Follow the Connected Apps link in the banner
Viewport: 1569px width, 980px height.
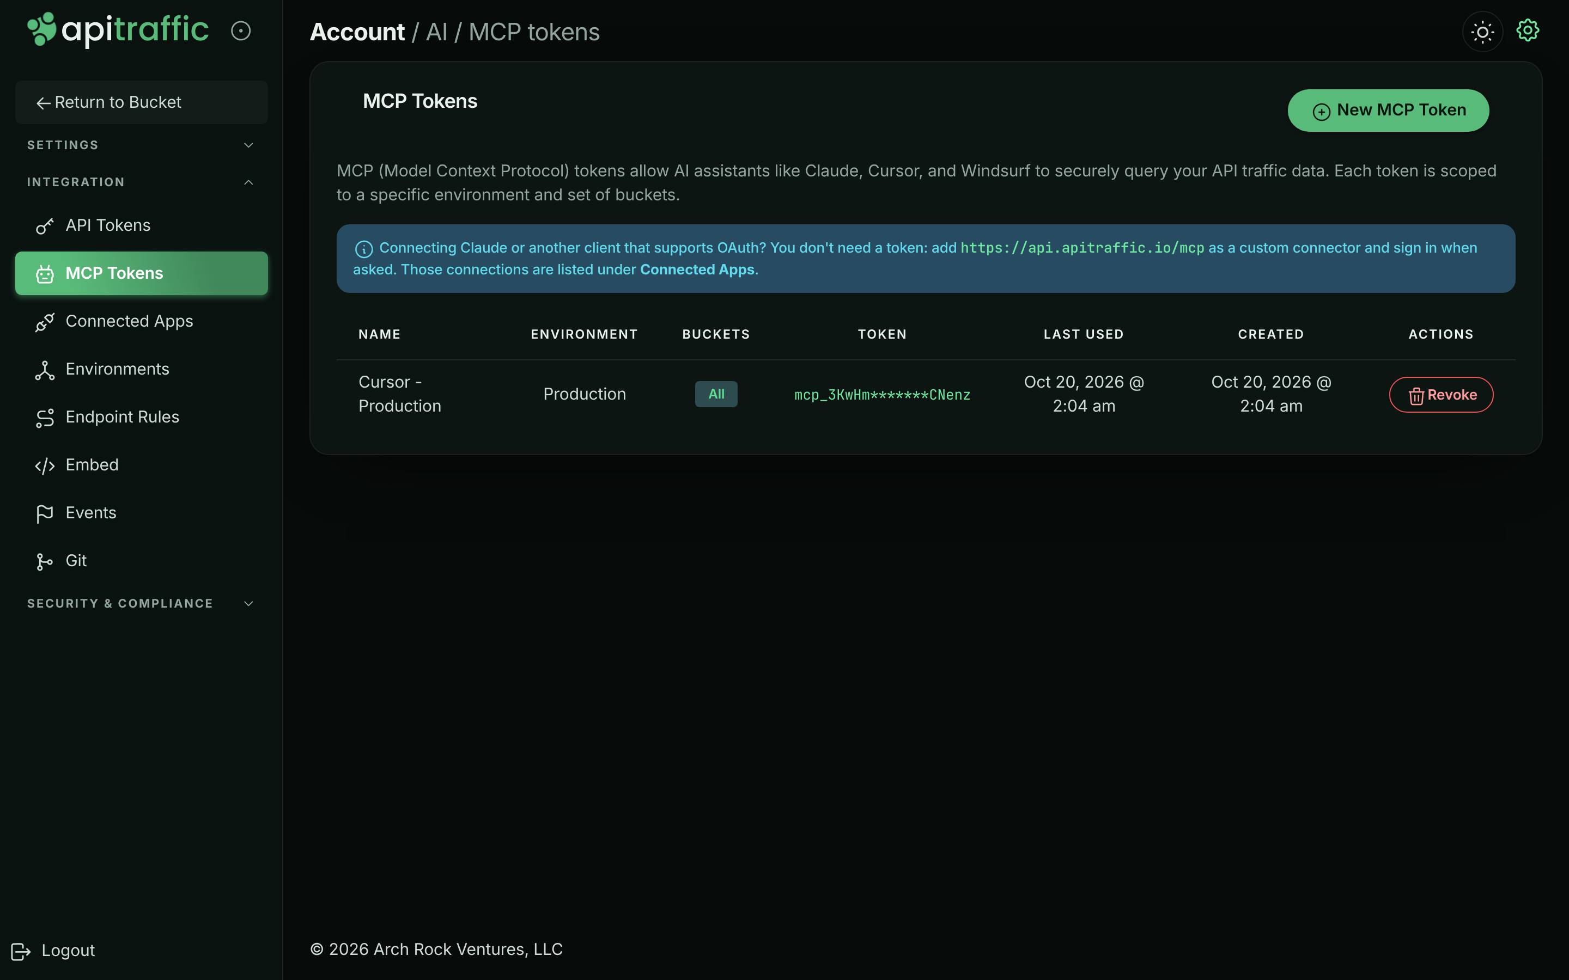pos(697,269)
